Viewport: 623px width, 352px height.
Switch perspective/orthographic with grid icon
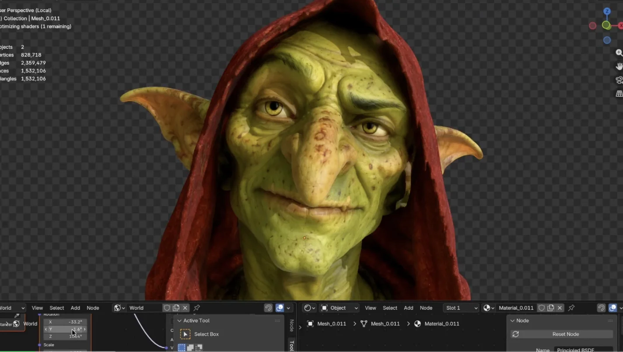click(x=619, y=94)
